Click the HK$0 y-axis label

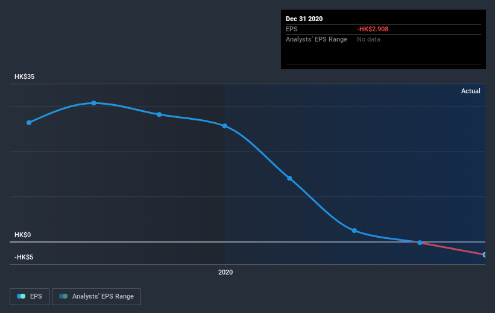tap(22, 235)
